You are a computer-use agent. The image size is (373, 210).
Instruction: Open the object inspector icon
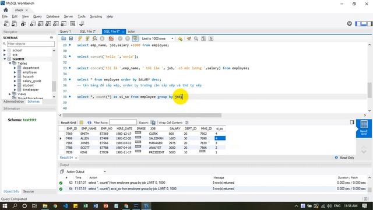(x=23, y=23)
